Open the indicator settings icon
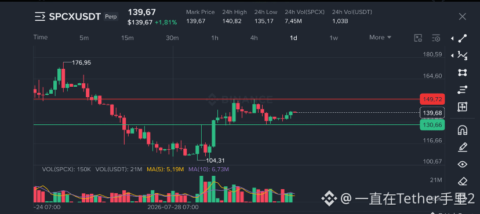This screenshot has width=480, height=214. [x=436, y=38]
